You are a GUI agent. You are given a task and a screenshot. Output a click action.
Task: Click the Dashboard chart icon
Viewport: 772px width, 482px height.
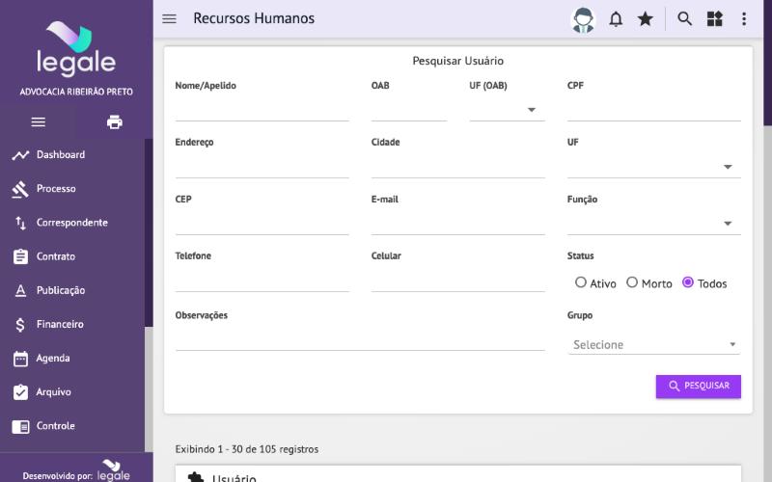pyautogui.click(x=20, y=155)
